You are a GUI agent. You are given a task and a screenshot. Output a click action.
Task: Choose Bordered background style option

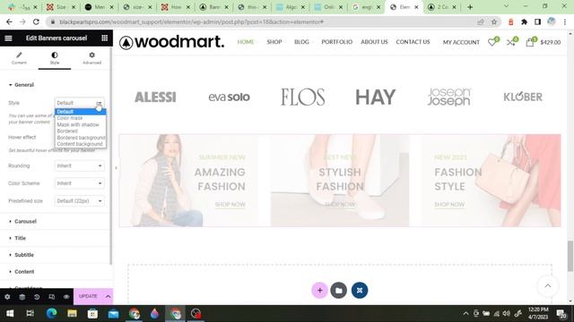pos(81,137)
